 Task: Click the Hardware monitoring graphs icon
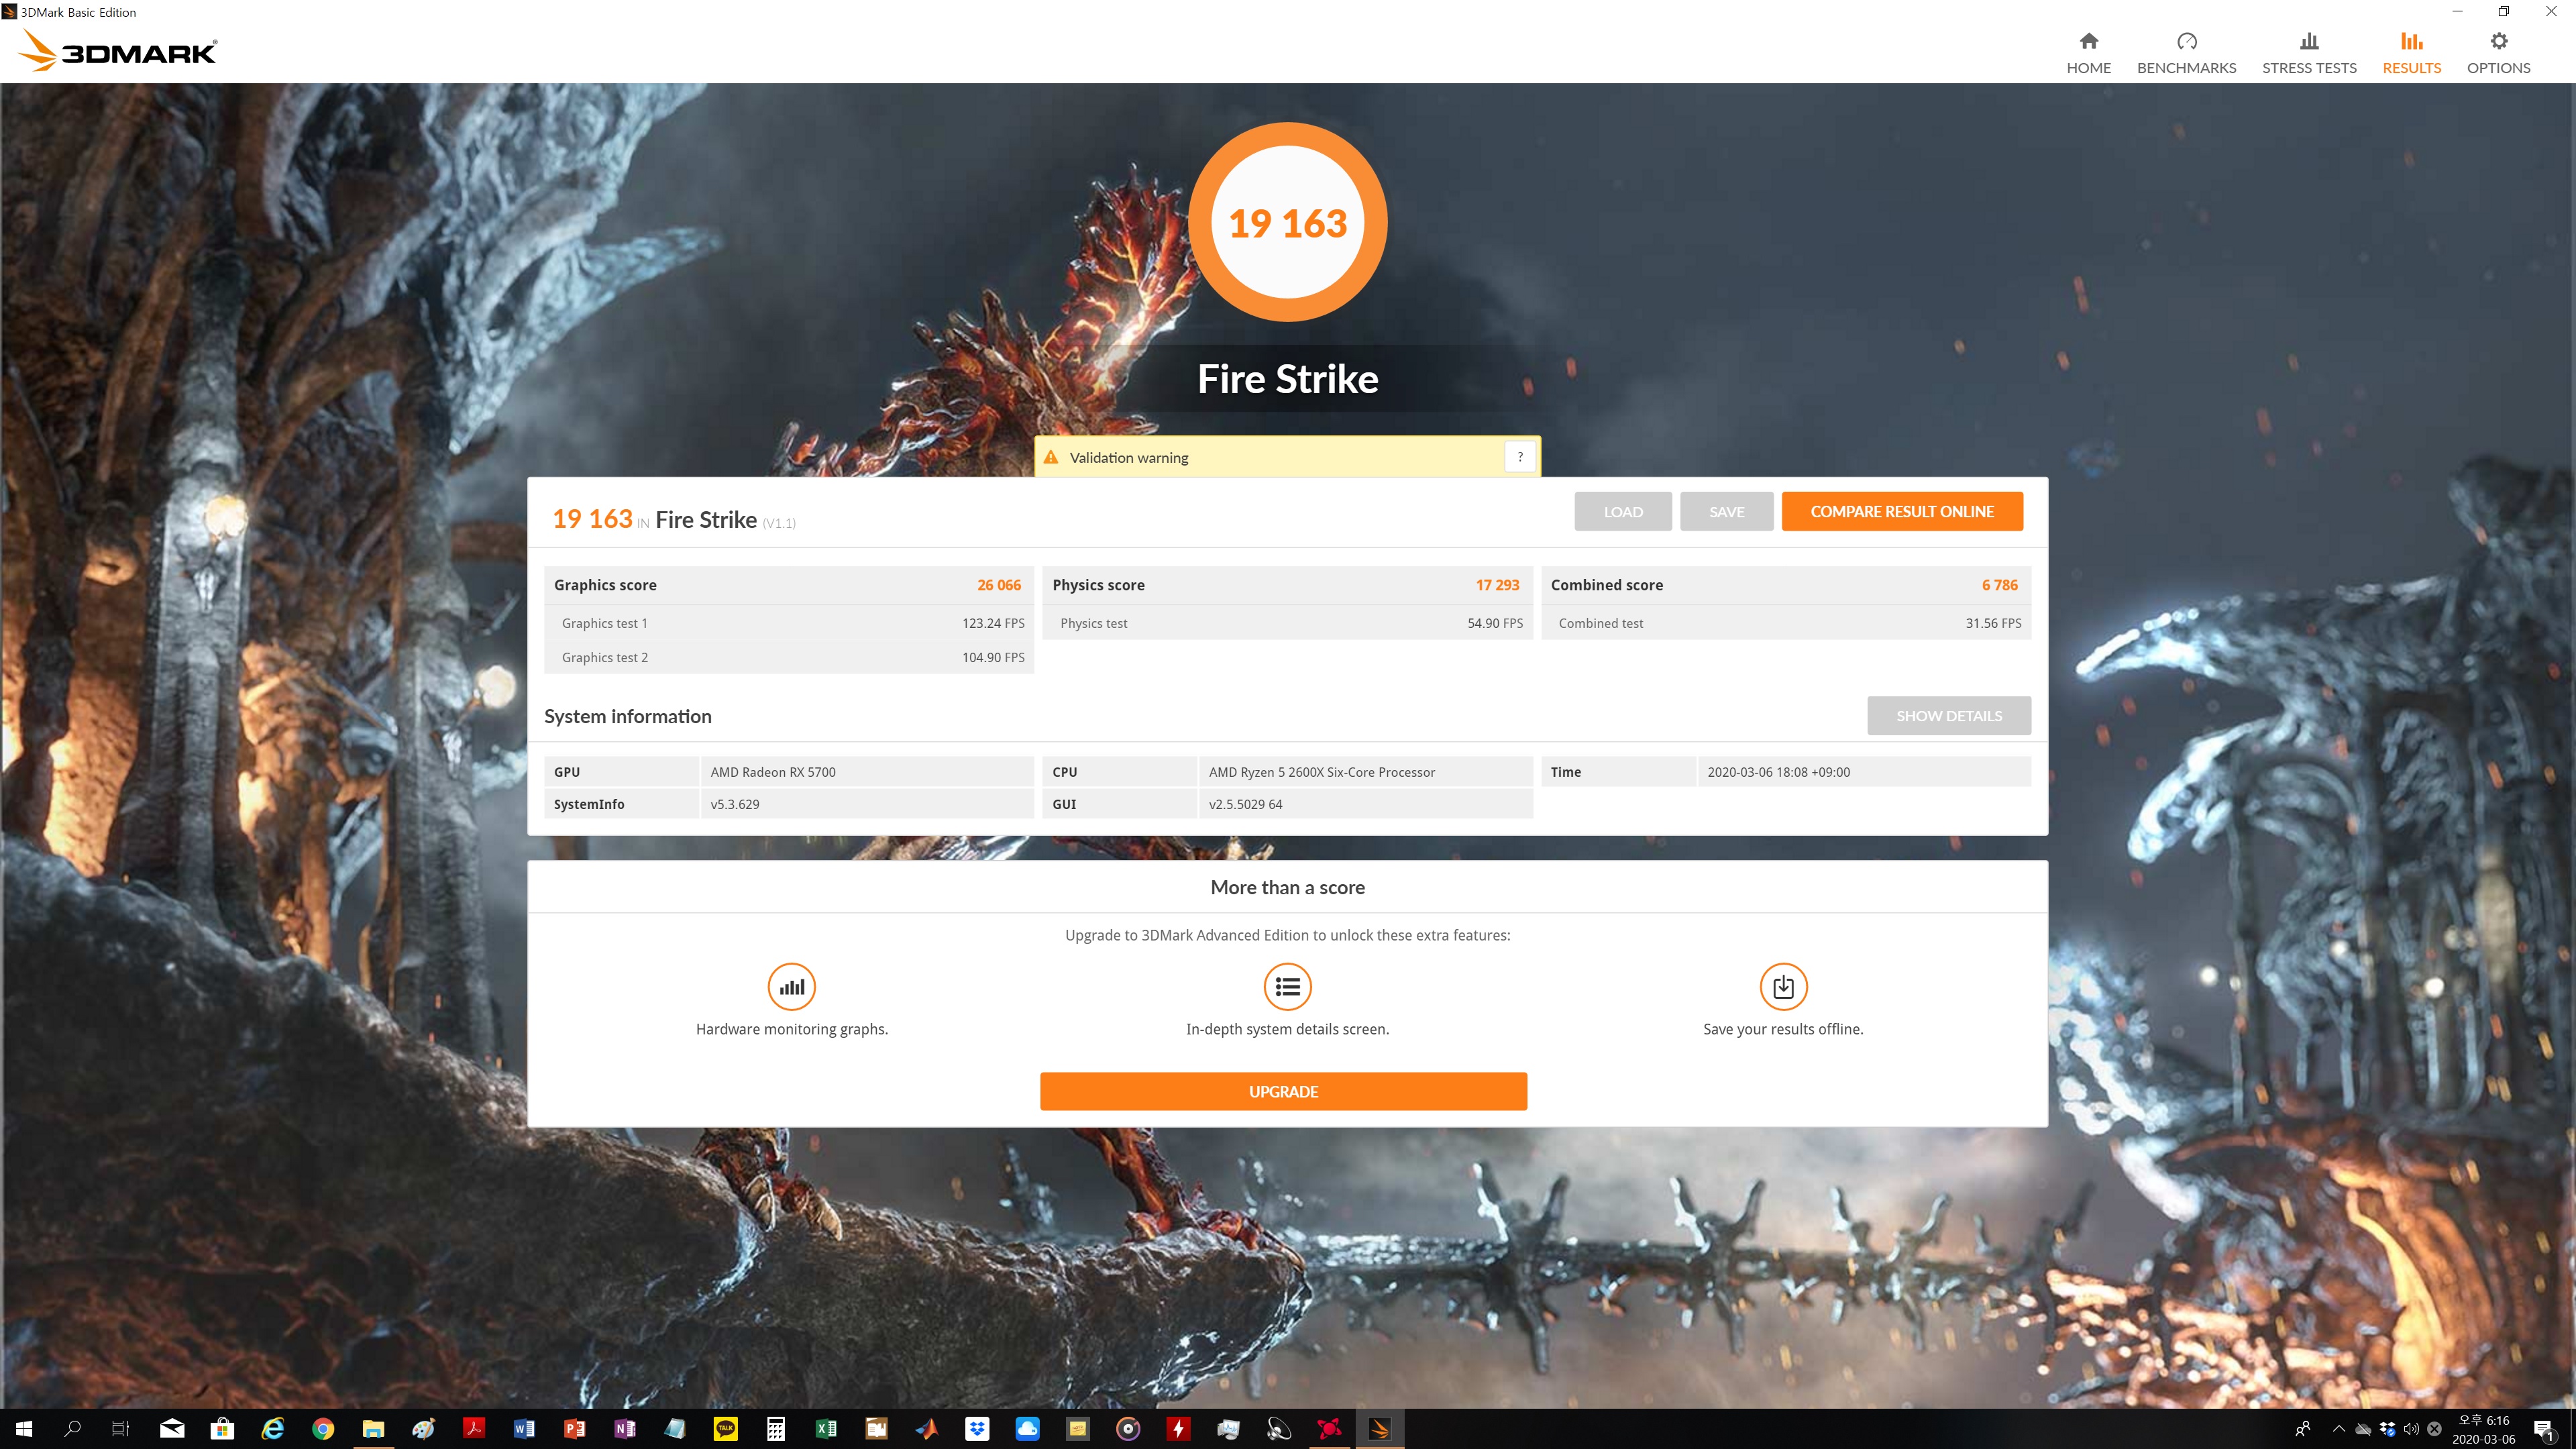pos(791,987)
